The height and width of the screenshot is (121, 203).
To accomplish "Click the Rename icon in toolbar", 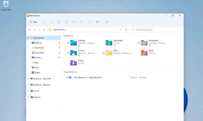I will [66, 22].
